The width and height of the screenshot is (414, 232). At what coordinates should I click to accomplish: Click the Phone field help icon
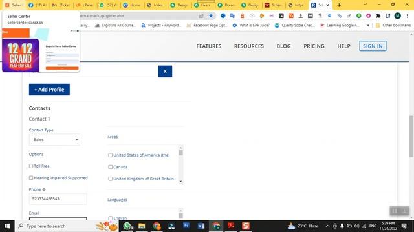tap(44, 189)
